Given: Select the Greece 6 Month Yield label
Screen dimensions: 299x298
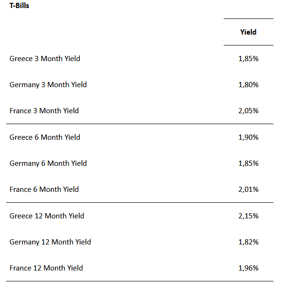Looking at the screenshot, I should (x=45, y=137).
